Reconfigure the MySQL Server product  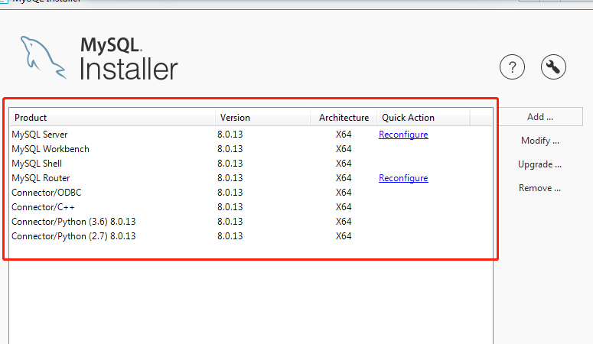pos(403,135)
